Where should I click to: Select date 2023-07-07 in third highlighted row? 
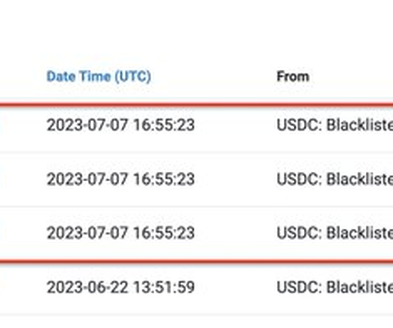click(x=87, y=233)
